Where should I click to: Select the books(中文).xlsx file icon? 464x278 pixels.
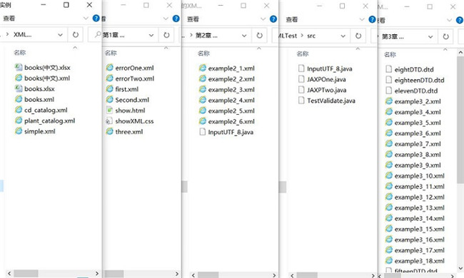[x=19, y=67]
